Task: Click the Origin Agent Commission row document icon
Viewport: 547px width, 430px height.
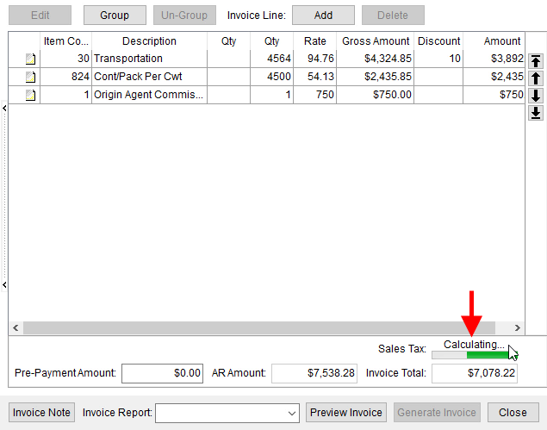Action: click(31, 95)
